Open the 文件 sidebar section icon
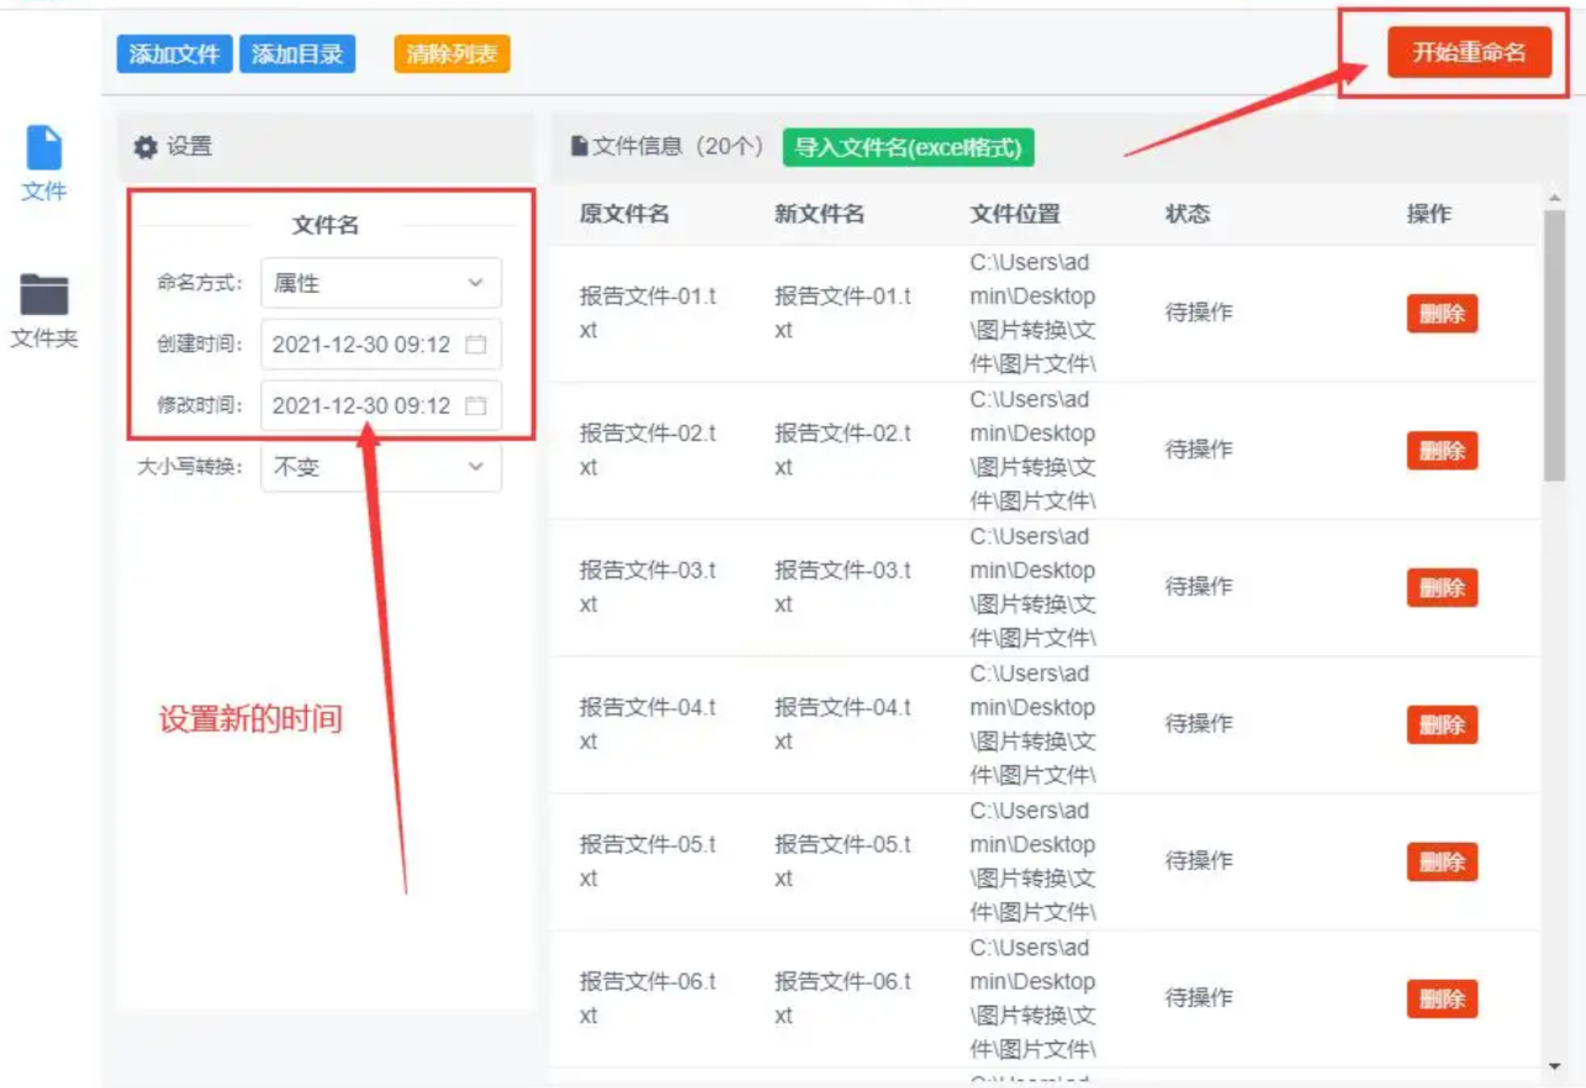Screen dimensions: 1586x1088 [44, 148]
